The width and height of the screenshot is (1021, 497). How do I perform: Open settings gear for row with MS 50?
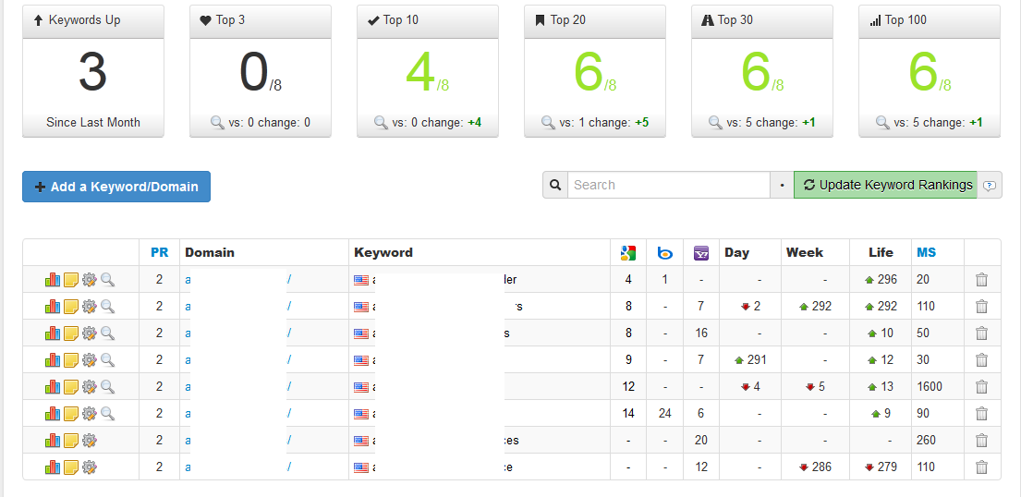coord(90,333)
